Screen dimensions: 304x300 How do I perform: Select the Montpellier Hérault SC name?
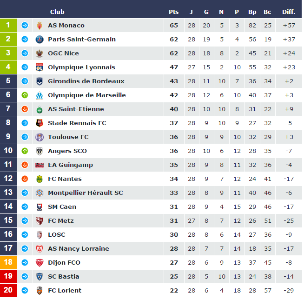coord(86,193)
